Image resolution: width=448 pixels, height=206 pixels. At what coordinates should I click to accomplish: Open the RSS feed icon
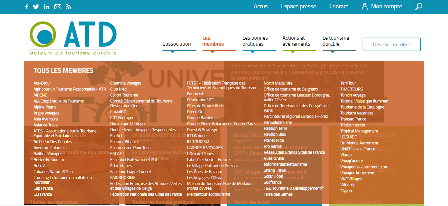click(68, 7)
